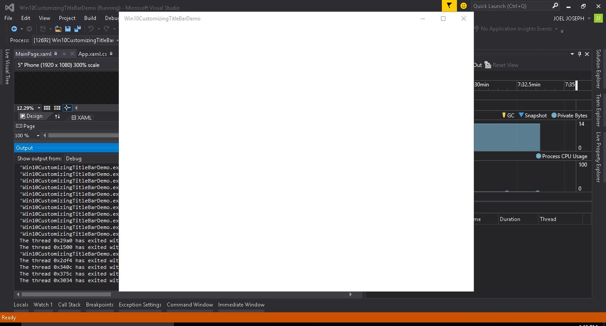Select the XAML view tab
Image resolution: width=606 pixels, height=326 pixels.
[x=82, y=117]
